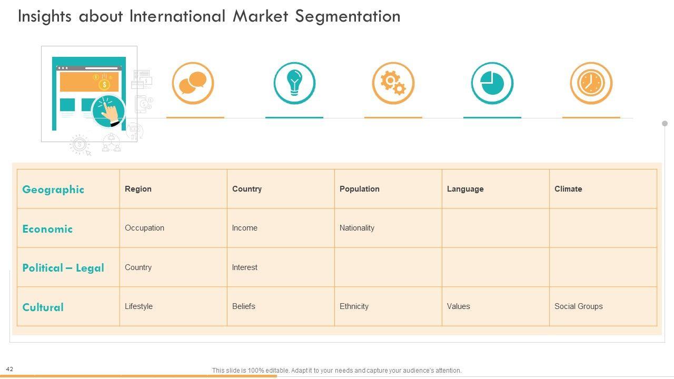The width and height of the screenshot is (674, 379).
Task: Click the slide number 42
Action: pyautogui.click(x=10, y=370)
